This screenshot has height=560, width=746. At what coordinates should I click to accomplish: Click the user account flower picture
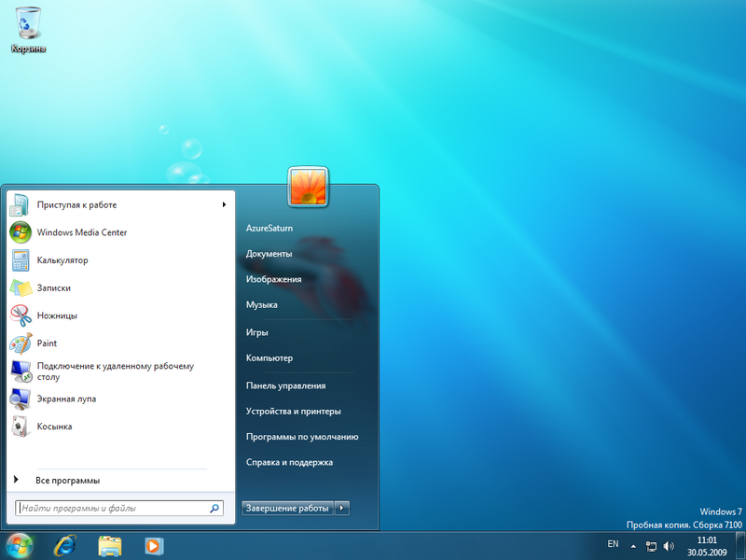[308, 187]
